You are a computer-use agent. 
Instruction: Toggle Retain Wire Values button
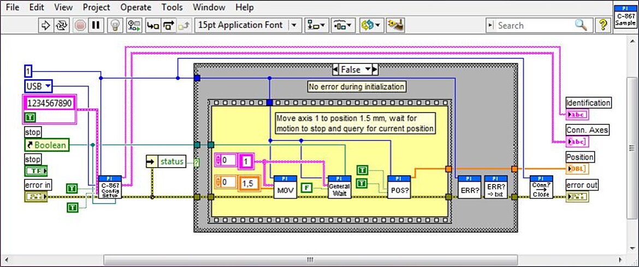pyautogui.click(x=134, y=25)
